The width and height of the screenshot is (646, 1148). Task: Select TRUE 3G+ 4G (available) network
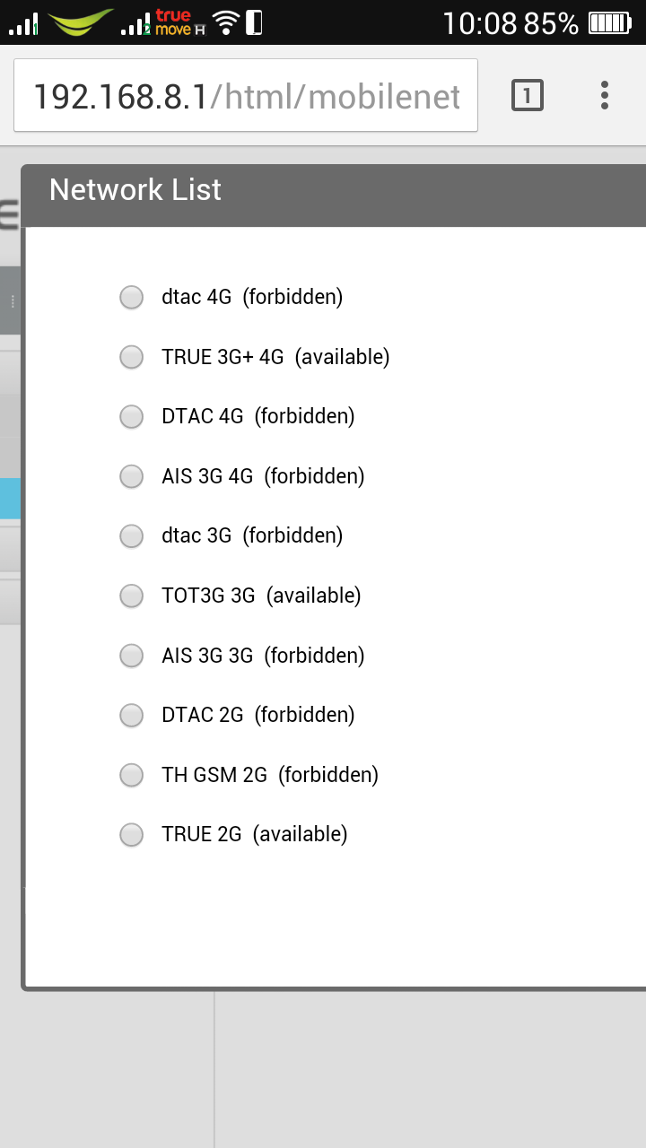click(x=132, y=357)
